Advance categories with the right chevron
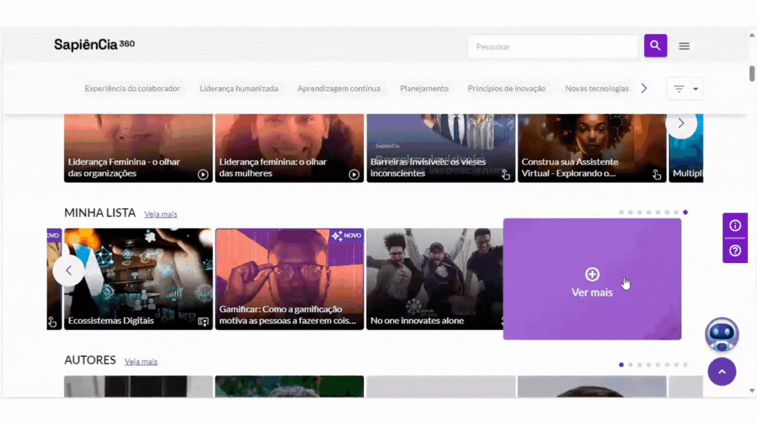The width and height of the screenshot is (757, 425). click(x=644, y=88)
